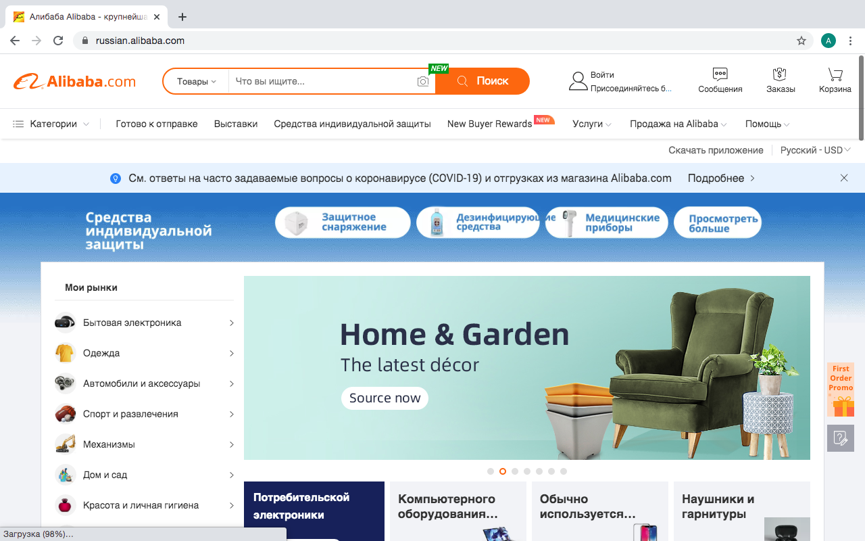This screenshot has width=865, height=541.
Task: Focus the Что вы ищите search field
Action: click(x=322, y=81)
